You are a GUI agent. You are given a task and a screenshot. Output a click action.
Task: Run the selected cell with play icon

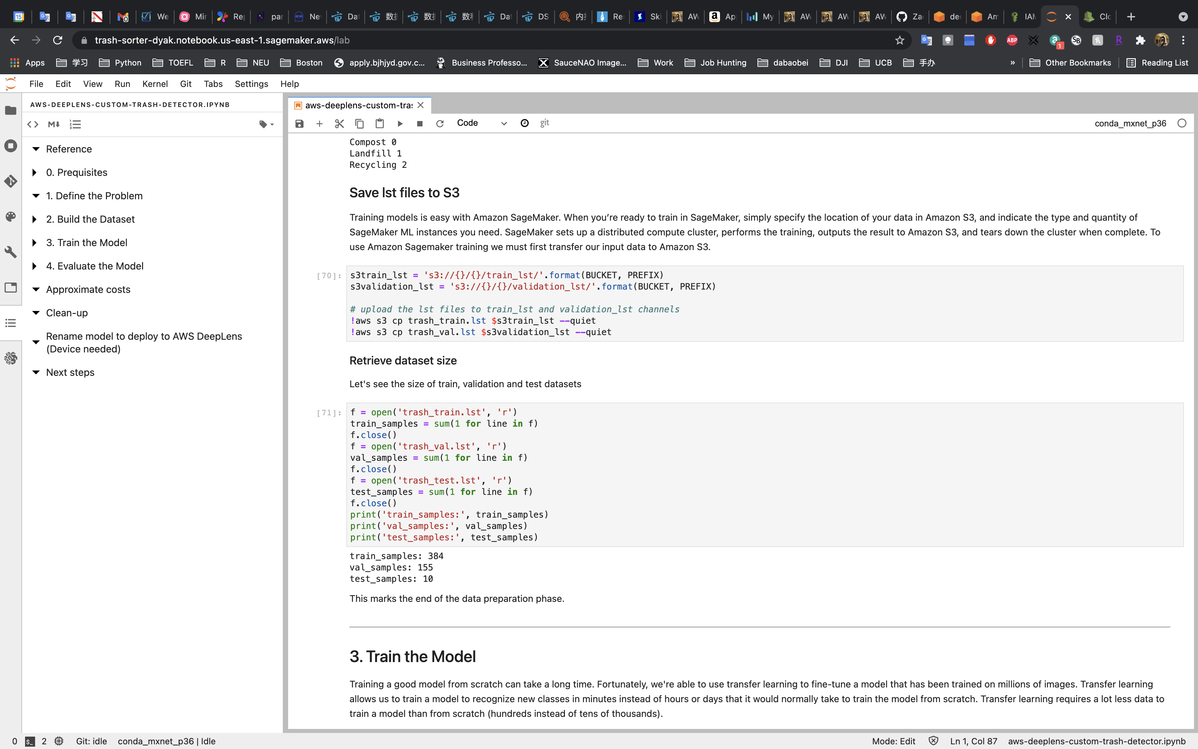[400, 123]
